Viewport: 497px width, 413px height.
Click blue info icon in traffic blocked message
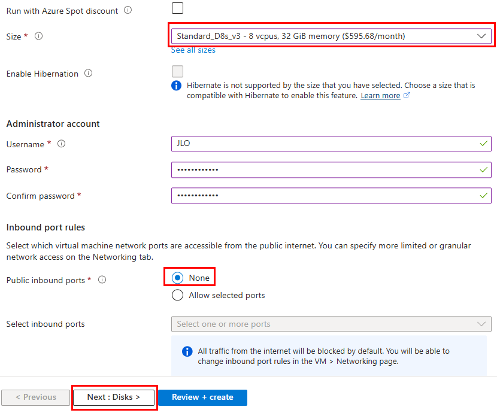pos(187,351)
